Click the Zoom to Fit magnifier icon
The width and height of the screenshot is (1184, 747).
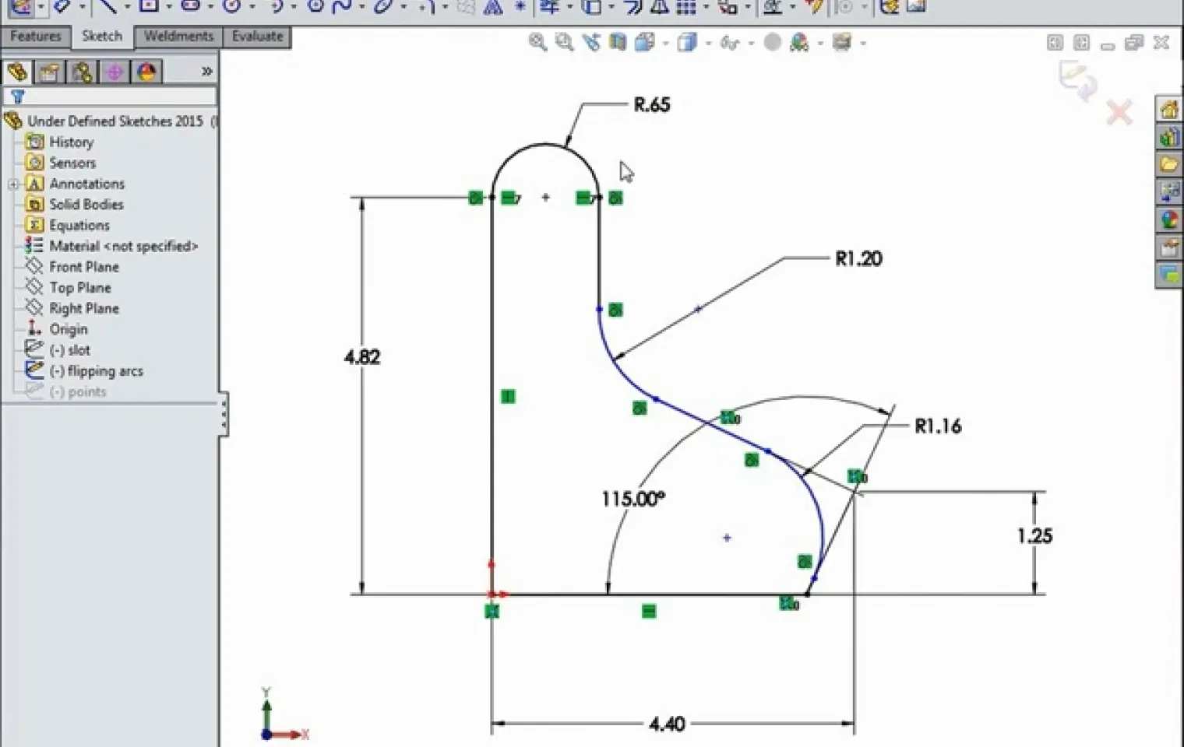[x=537, y=42]
